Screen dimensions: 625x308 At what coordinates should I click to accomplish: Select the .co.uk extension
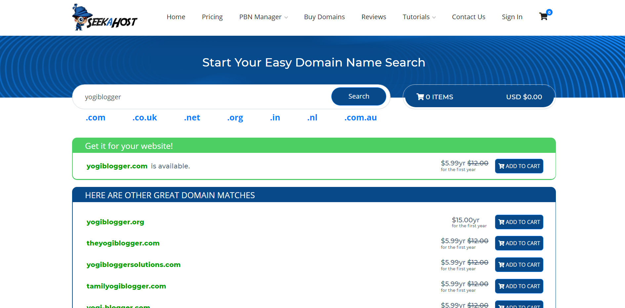pyautogui.click(x=145, y=117)
